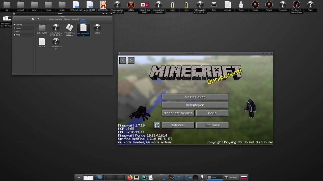This screenshot has height=181, width=323.
Task: Select the Hitman 2 Gold Edition H2 icon
Action: [145, 7]
